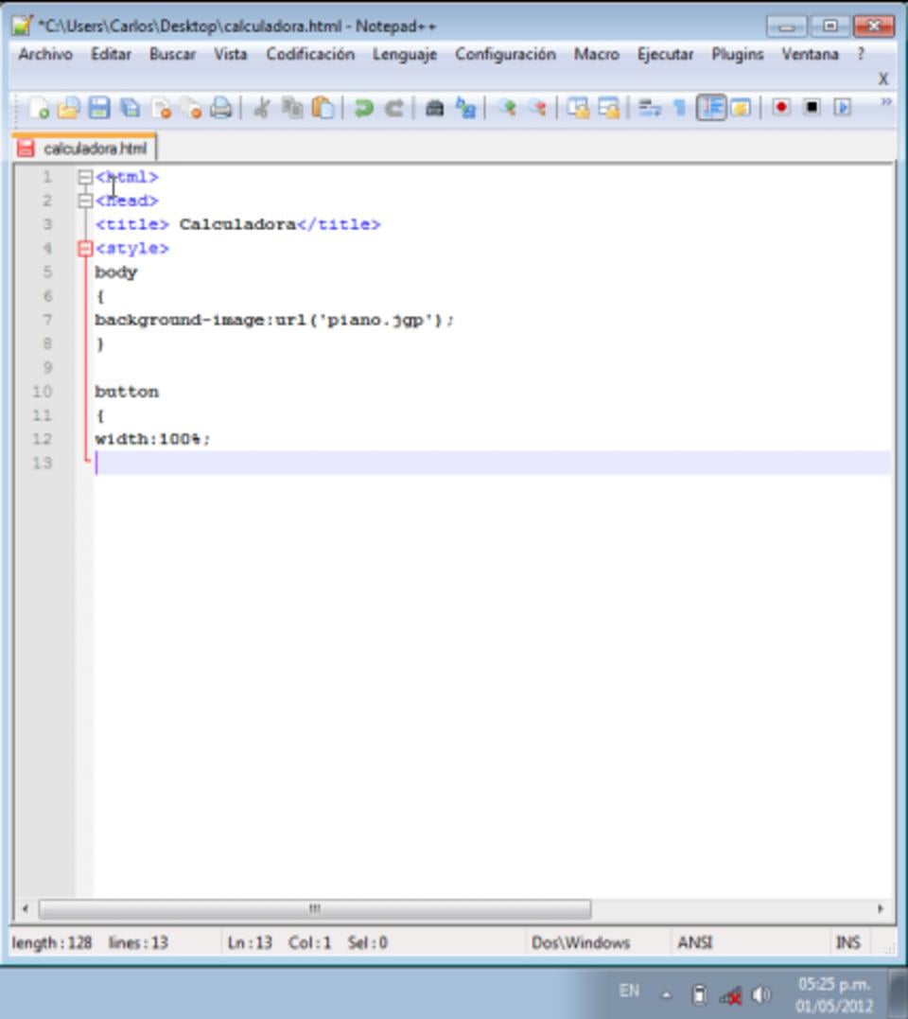This screenshot has height=1019, width=908.
Task: Click the 'length : 128' status text
Action: click(x=52, y=942)
